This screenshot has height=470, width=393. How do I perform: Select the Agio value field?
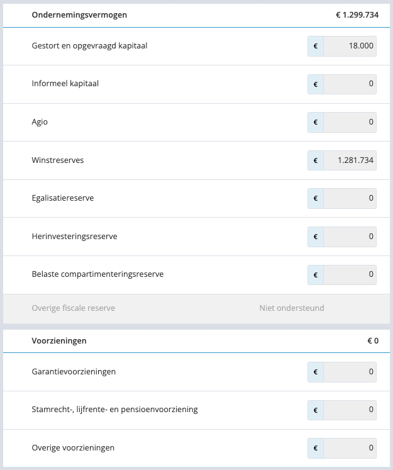tap(350, 122)
